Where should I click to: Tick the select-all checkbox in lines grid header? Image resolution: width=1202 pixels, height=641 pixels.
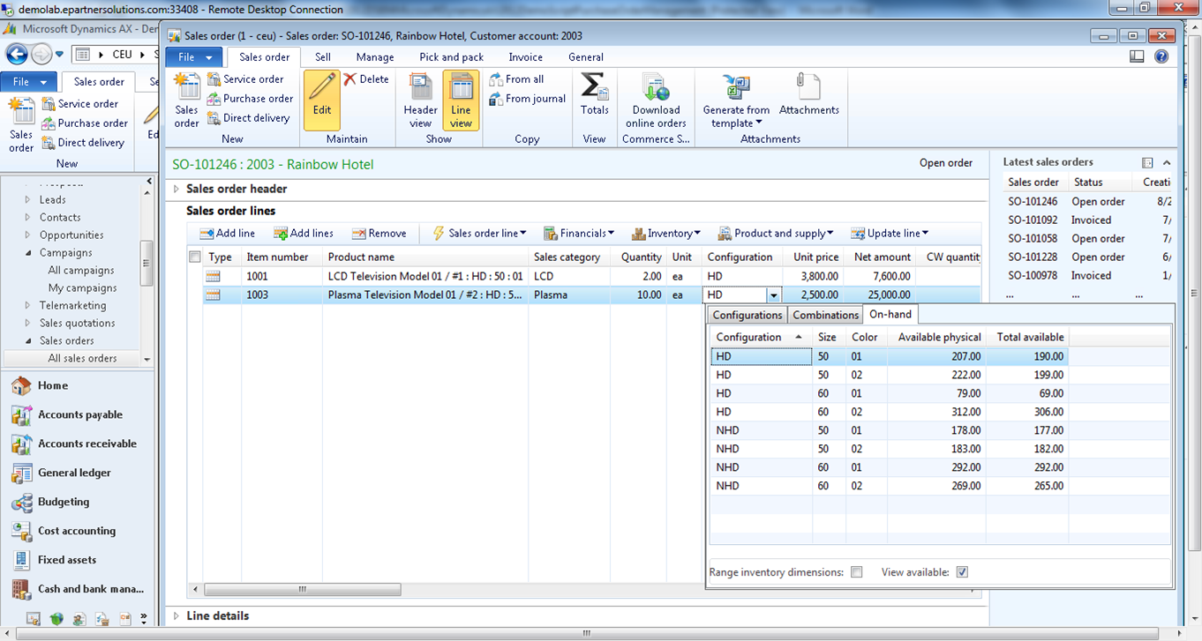click(195, 257)
